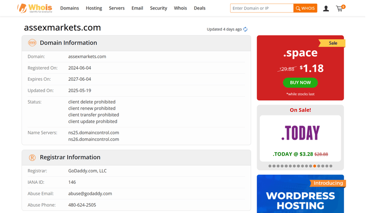This screenshot has height=213, width=366.
Task: Select the last carousel dot
Action: point(331,166)
